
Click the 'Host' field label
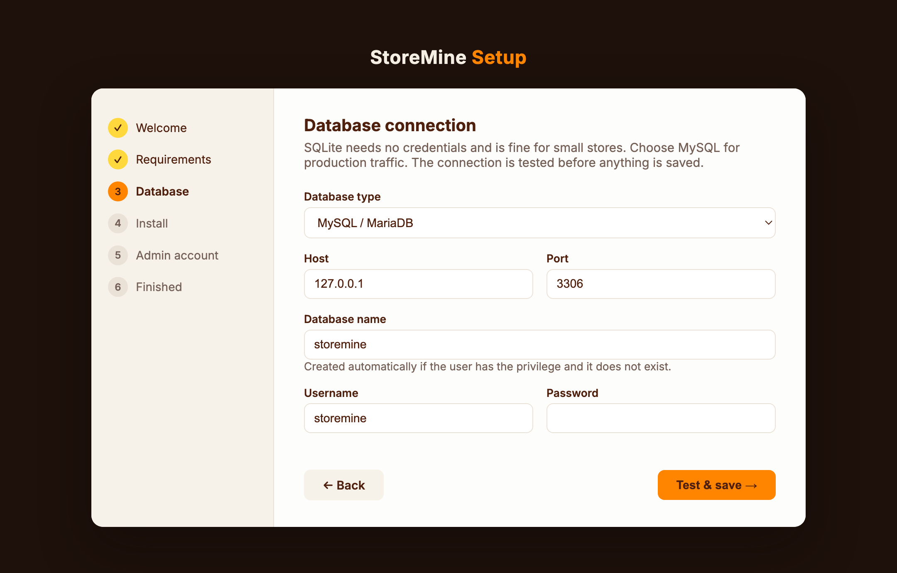pyautogui.click(x=316, y=258)
